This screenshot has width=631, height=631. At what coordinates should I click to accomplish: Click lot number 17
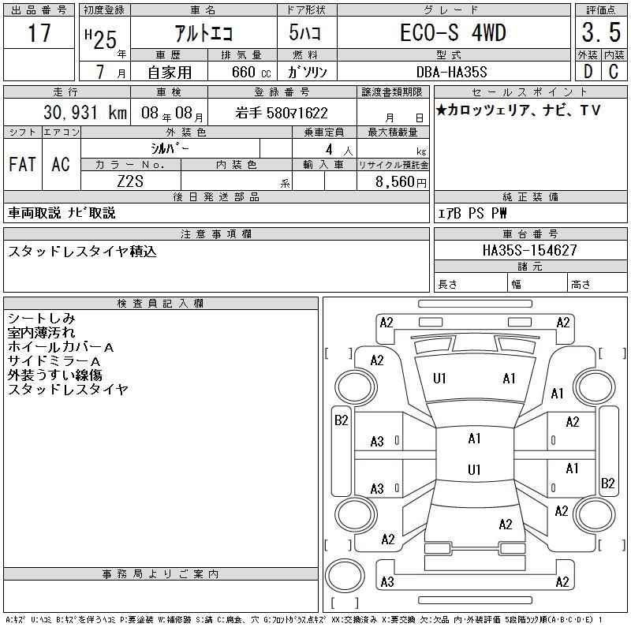[x=39, y=33]
